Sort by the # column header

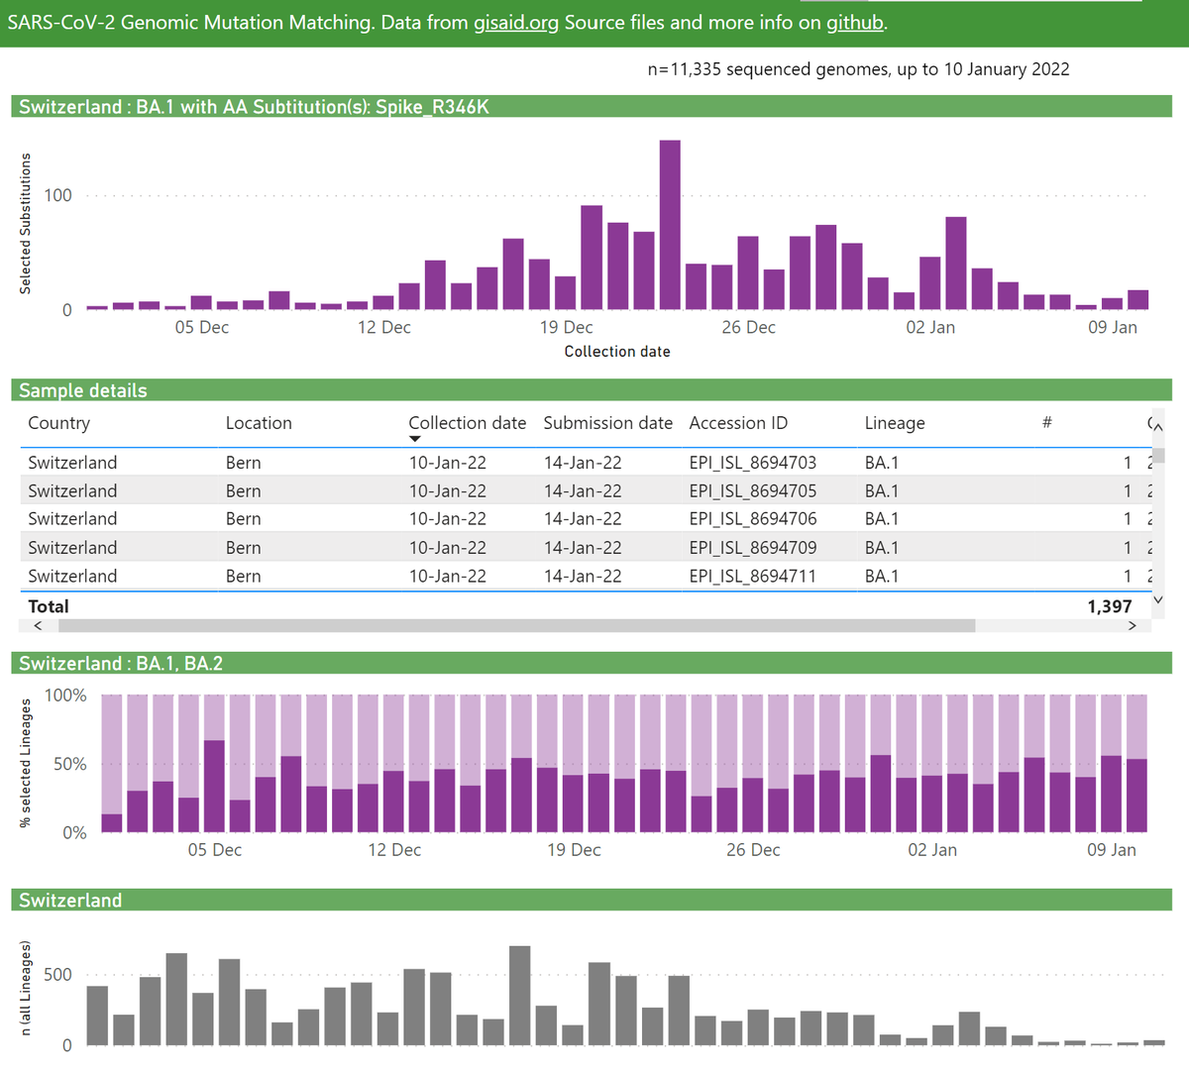coord(1047,423)
